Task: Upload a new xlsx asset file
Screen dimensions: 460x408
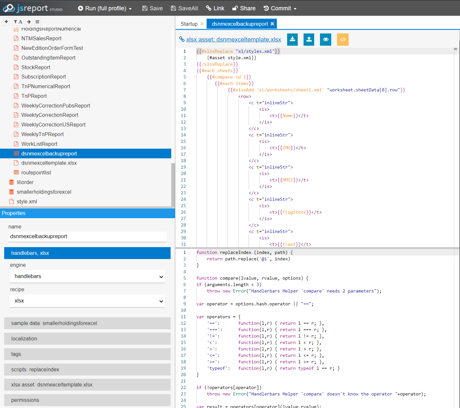Action: [x=309, y=39]
